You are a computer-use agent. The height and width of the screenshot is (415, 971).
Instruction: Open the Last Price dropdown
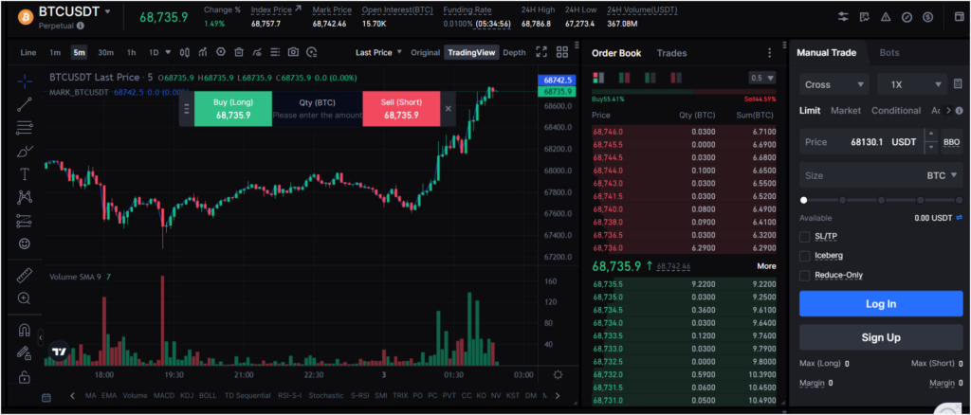[378, 52]
